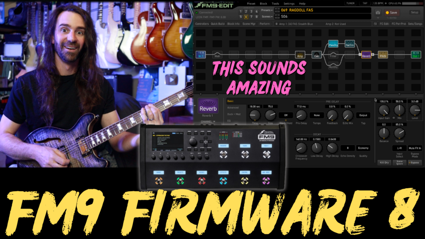
Task: Select the PanTrm block
Action: point(350,44)
